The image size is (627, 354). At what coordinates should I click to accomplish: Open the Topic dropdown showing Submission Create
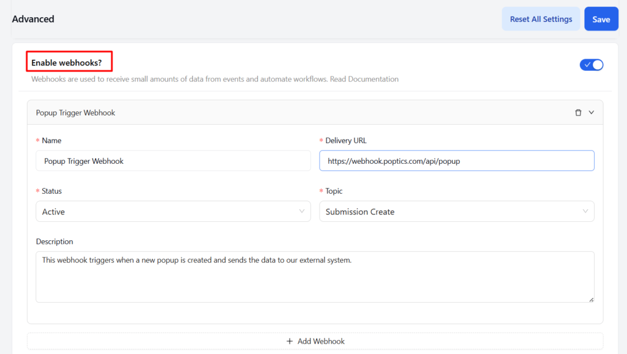coord(457,212)
